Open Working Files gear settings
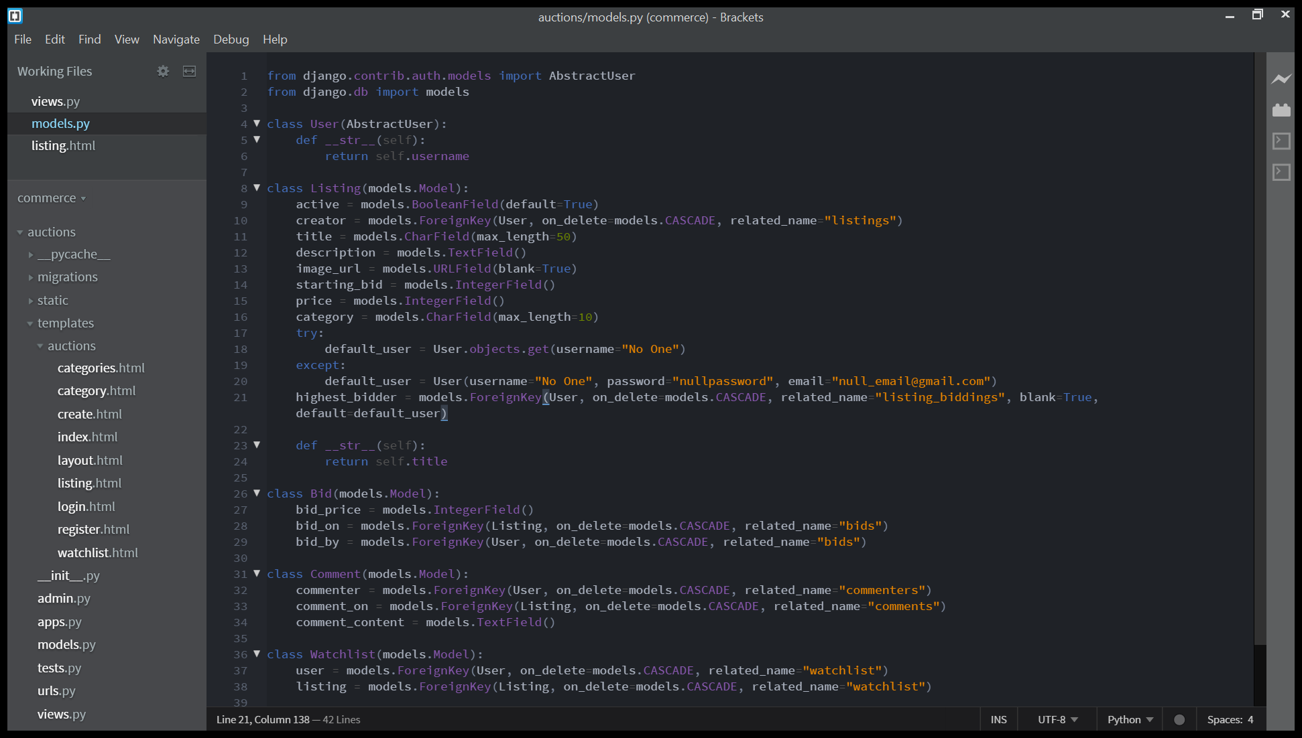The width and height of the screenshot is (1302, 738). 163,71
